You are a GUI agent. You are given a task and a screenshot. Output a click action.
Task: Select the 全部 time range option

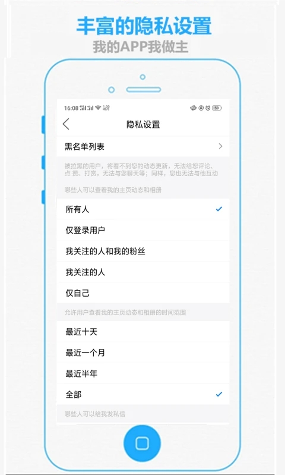(143, 394)
